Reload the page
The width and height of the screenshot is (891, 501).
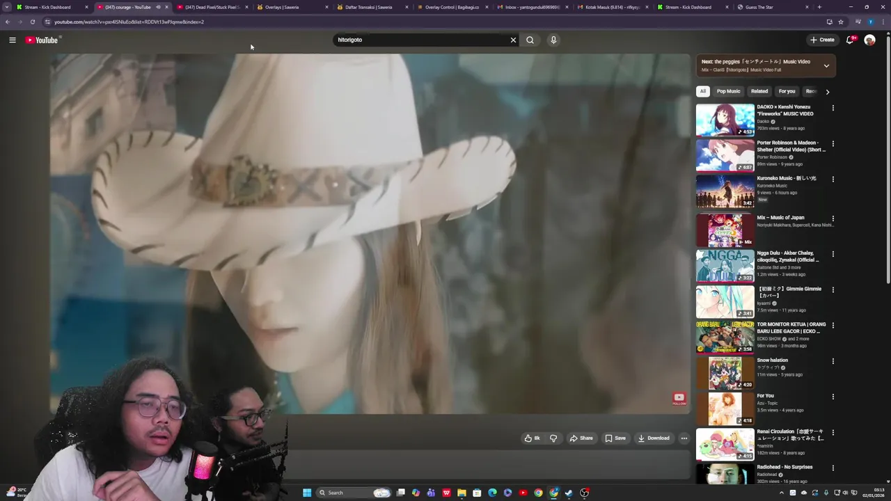pyautogui.click(x=32, y=22)
